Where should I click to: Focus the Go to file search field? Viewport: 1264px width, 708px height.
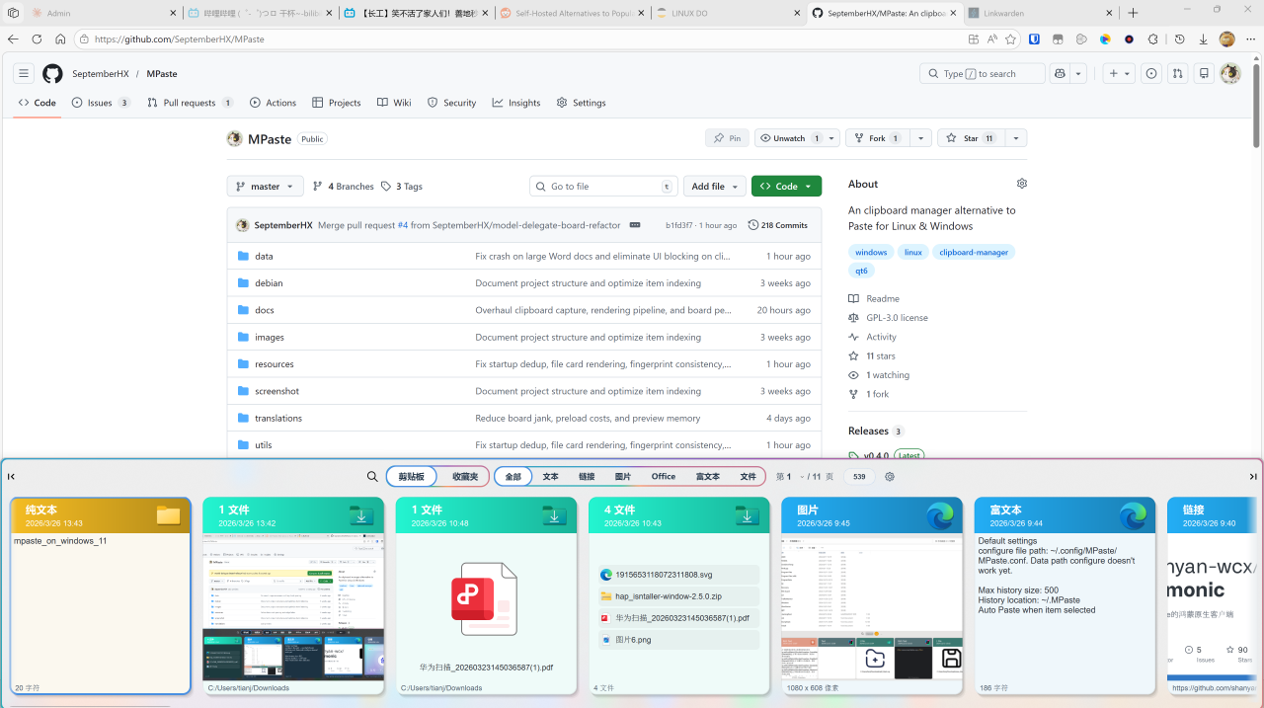pos(605,186)
